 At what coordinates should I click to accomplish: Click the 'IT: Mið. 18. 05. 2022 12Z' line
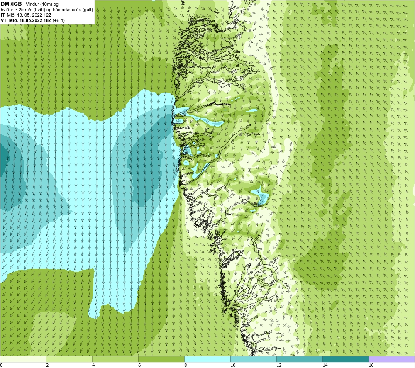[26, 15]
